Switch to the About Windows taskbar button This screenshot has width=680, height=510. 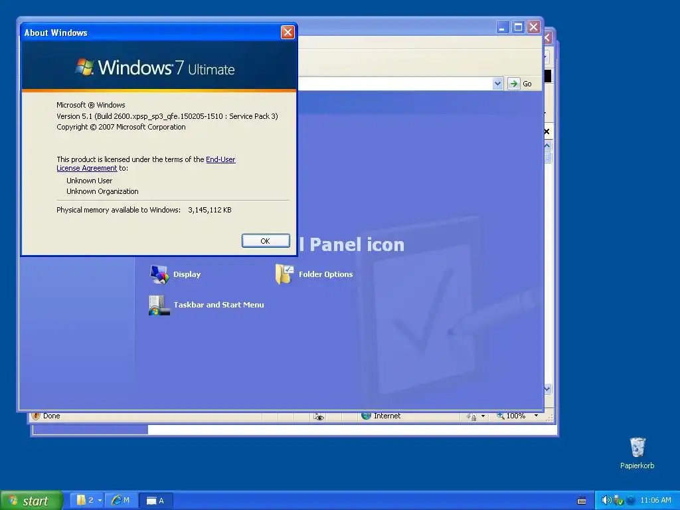[155, 501]
